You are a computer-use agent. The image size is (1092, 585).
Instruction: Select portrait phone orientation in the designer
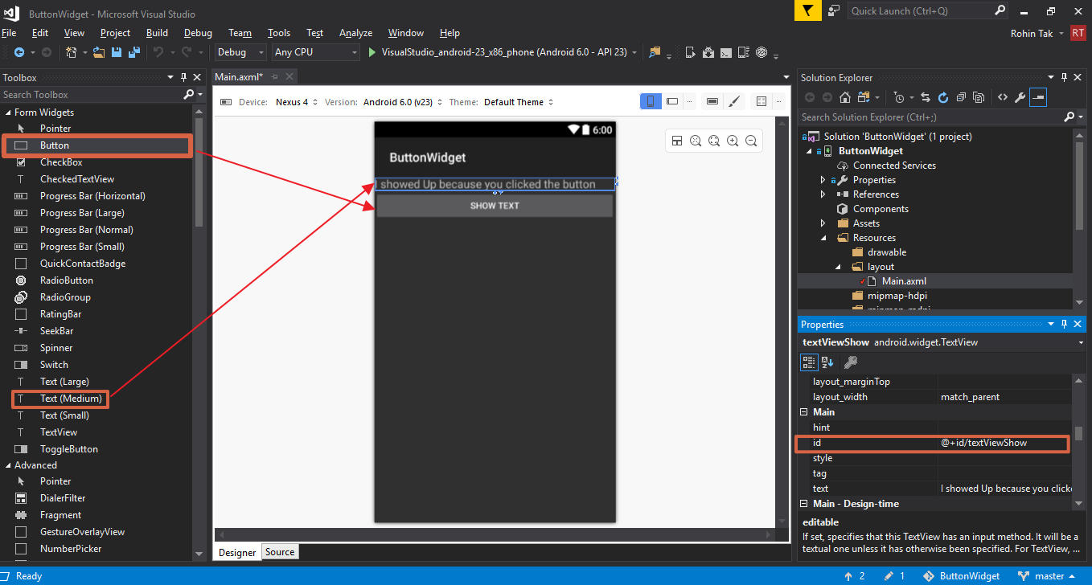651,101
